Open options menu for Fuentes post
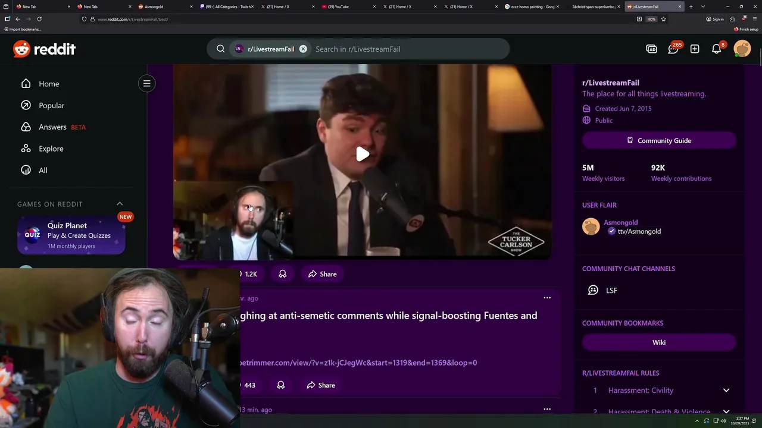Viewport: 762px width, 428px height. 547,298
